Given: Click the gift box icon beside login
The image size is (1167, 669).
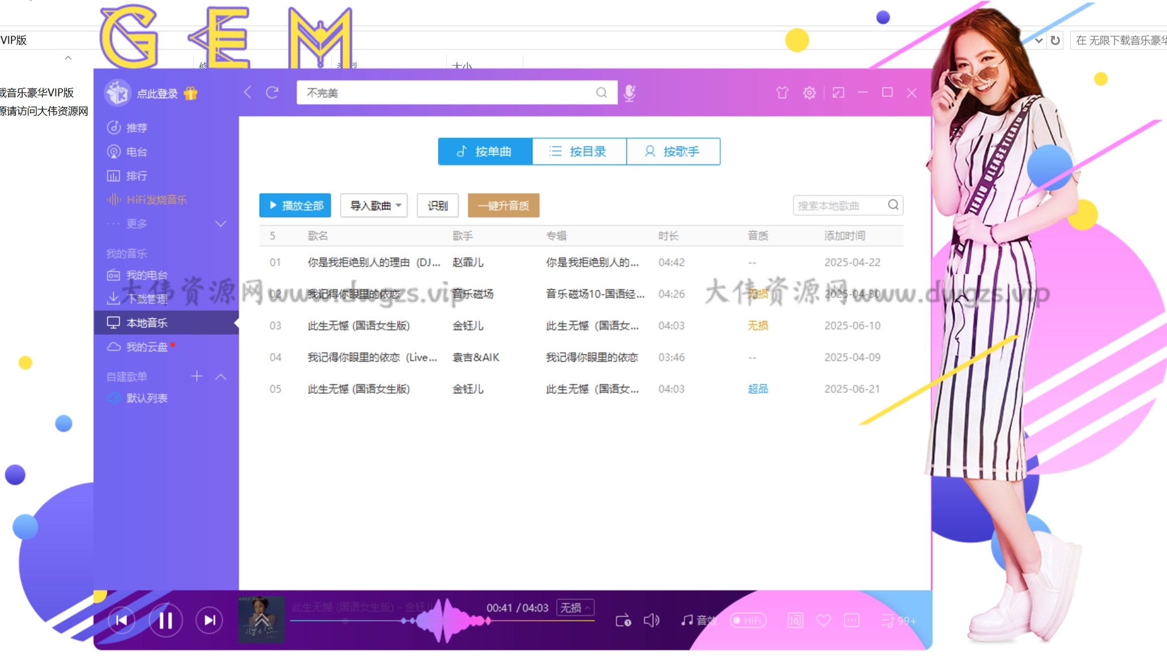Looking at the screenshot, I should pyautogui.click(x=191, y=93).
